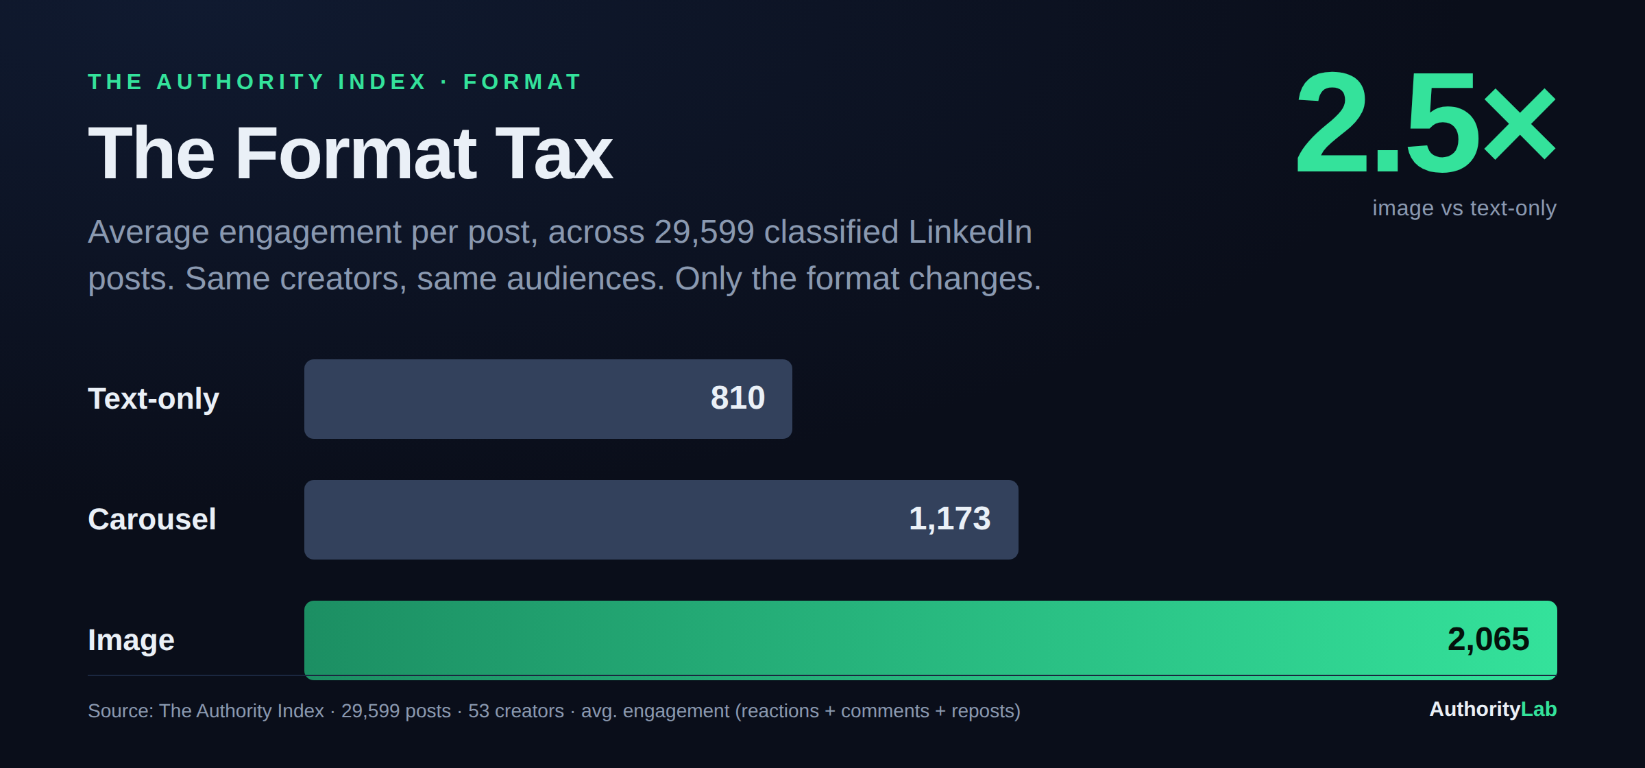The image size is (1645, 768).
Task: Click the Carousel row label
Action: click(x=152, y=519)
